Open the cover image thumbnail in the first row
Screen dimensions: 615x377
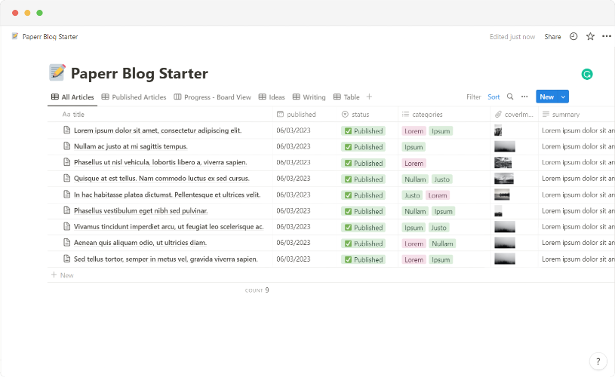pyautogui.click(x=498, y=130)
